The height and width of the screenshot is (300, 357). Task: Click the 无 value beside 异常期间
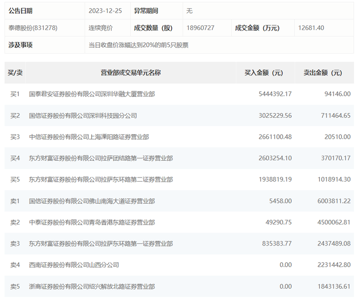coord(189,11)
